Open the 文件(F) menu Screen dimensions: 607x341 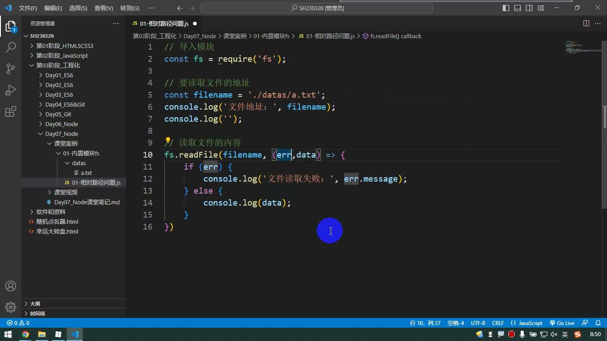28,8
